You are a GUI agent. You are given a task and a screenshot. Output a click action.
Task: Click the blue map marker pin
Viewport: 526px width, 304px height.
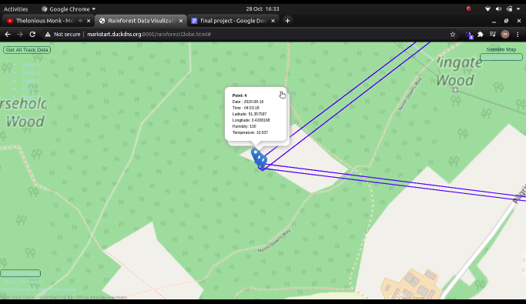tap(259, 159)
